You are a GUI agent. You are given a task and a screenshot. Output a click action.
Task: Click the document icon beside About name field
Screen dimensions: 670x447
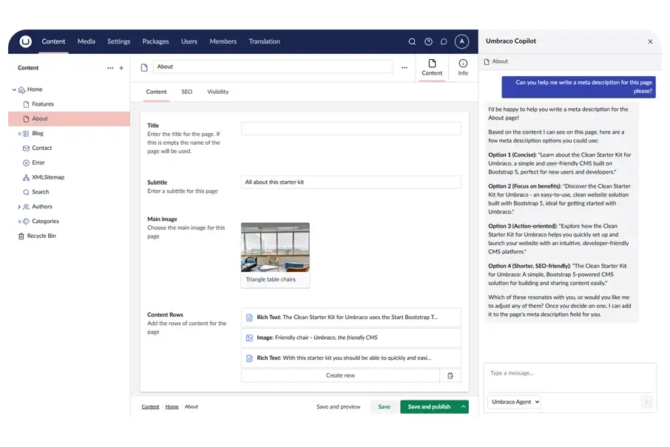(144, 67)
